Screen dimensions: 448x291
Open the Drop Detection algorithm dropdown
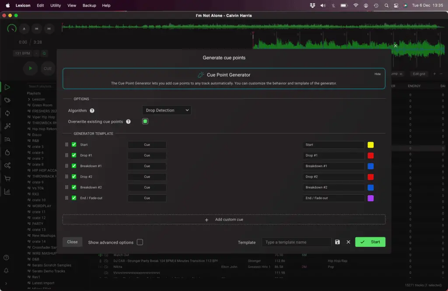[x=167, y=110]
